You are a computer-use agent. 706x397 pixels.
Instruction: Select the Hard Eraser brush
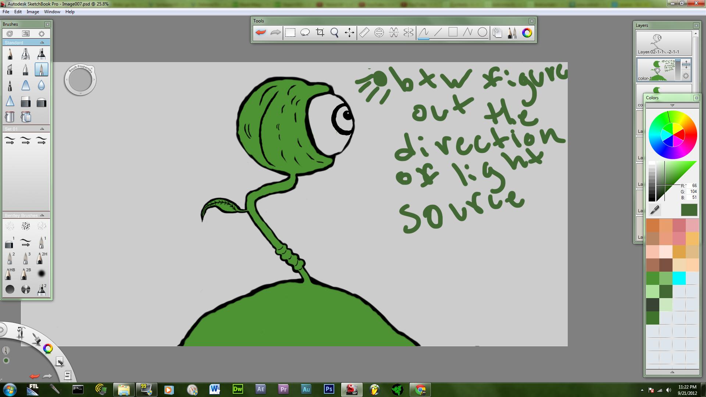click(x=25, y=102)
